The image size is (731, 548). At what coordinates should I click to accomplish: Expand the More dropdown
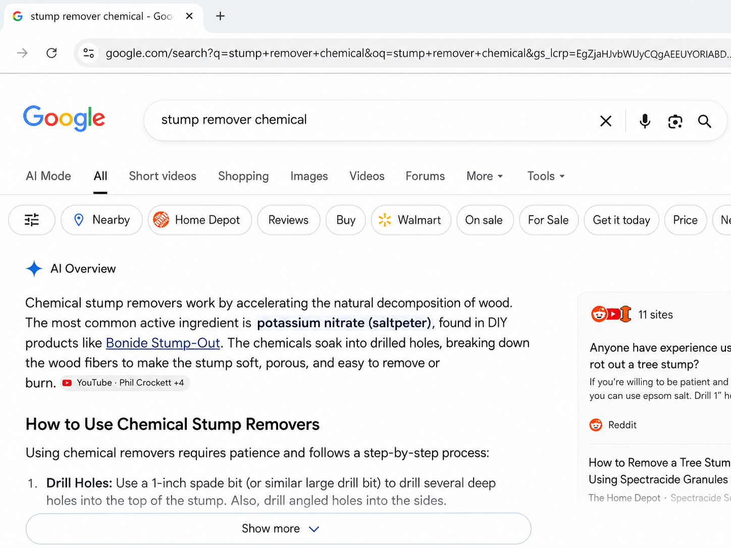click(x=485, y=176)
